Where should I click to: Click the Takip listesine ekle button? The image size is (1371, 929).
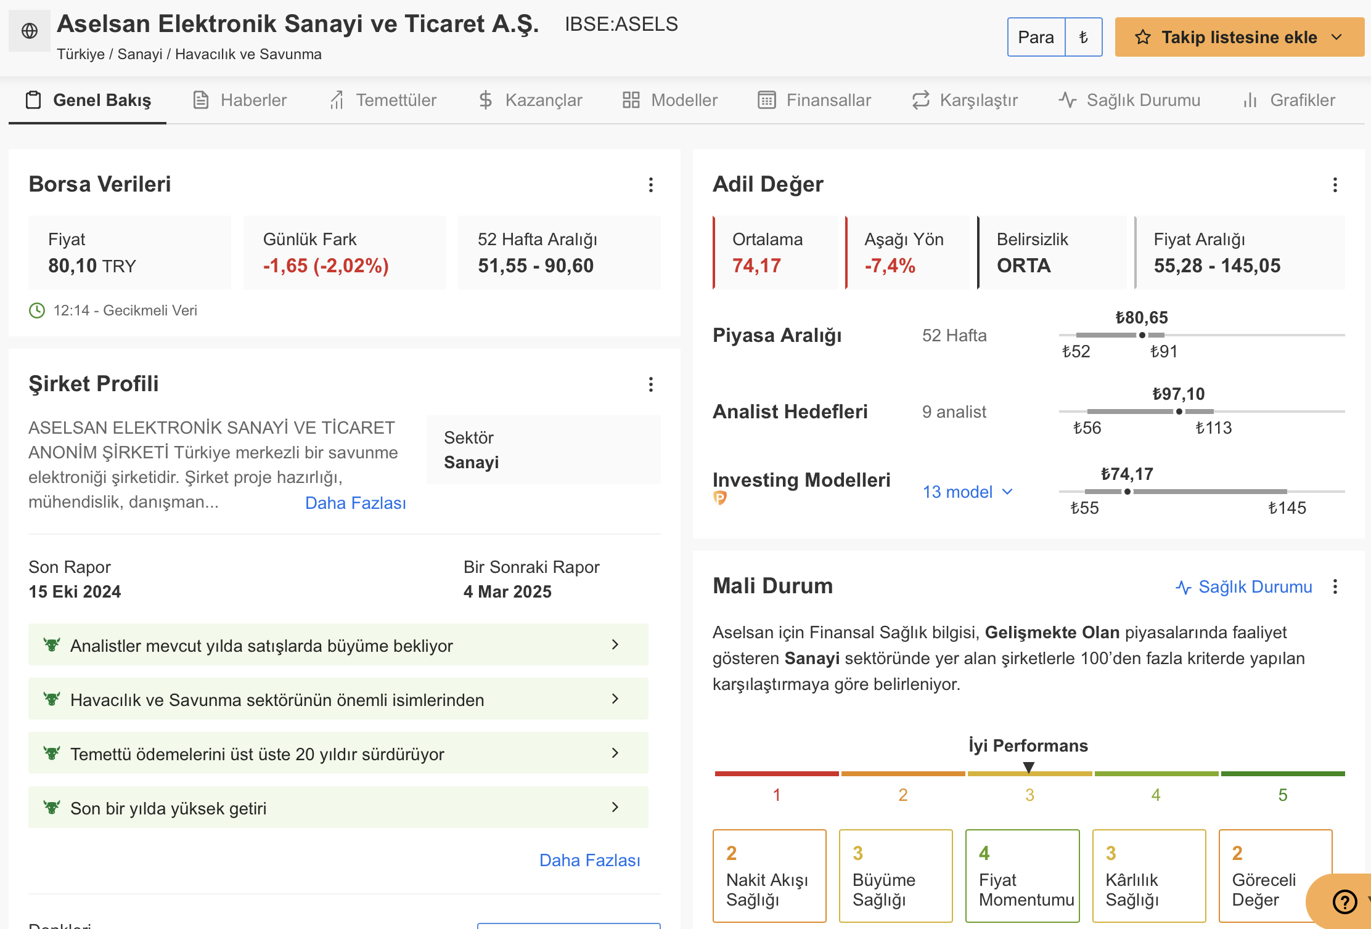coord(1240,37)
